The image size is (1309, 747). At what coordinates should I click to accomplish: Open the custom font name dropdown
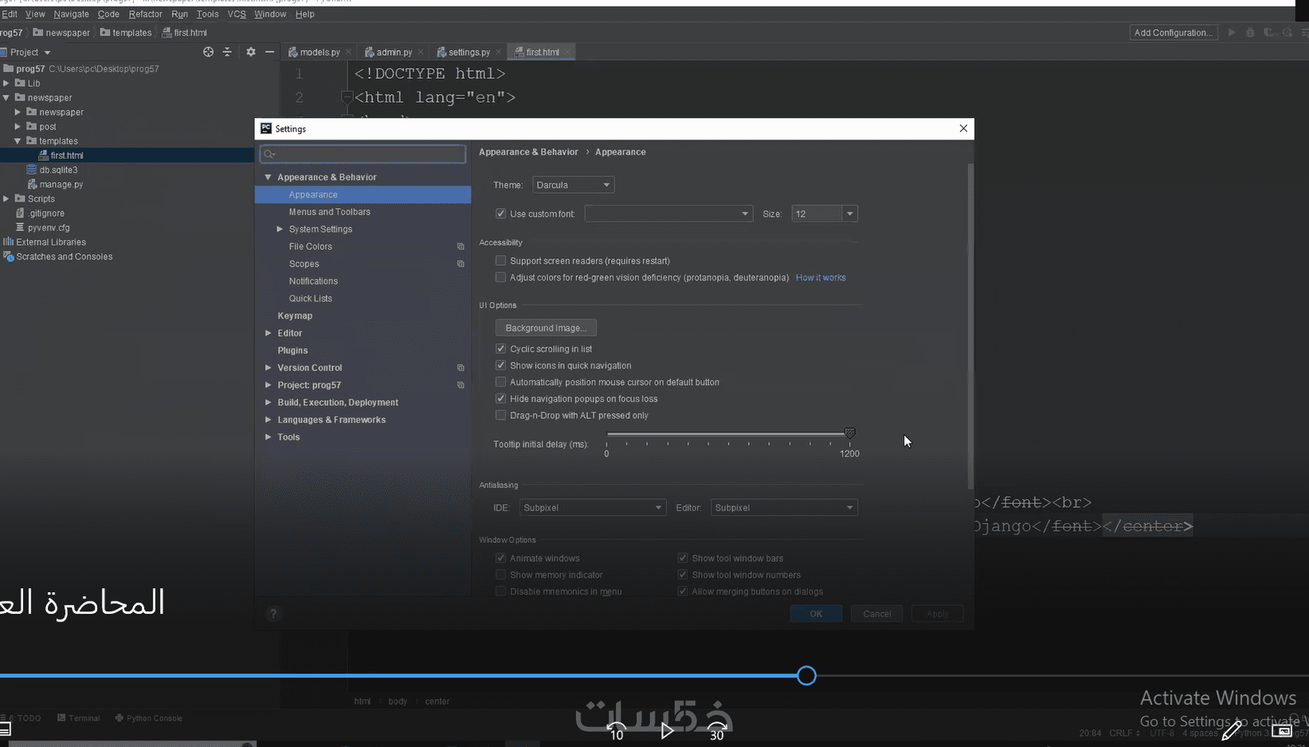pos(668,214)
